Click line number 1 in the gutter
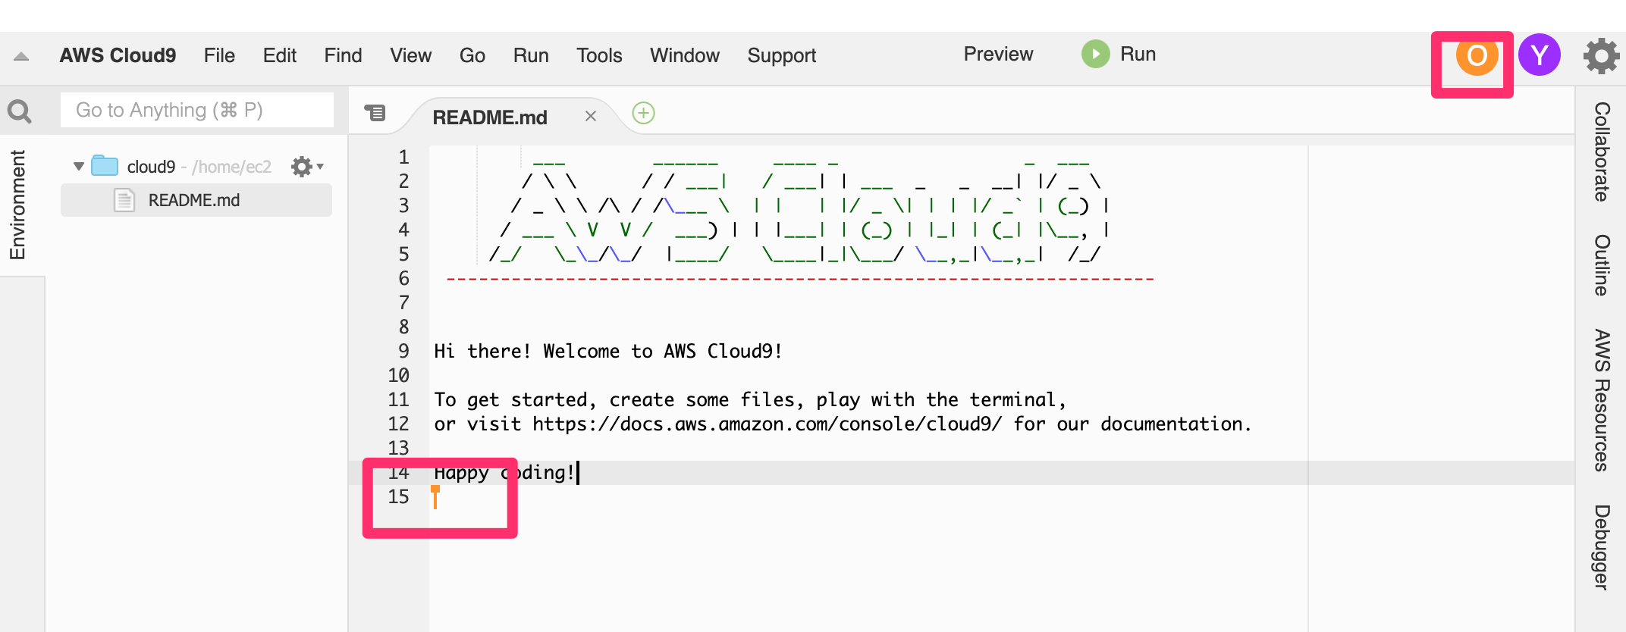The height and width of the screenshot is (632, 1626). 403,157
